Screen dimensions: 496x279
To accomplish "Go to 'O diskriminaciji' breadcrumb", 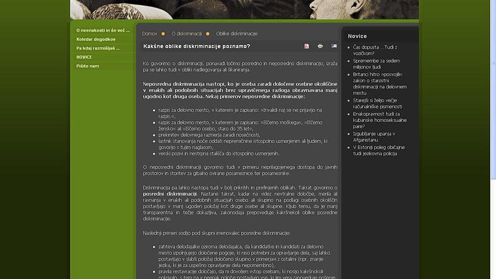I will 187,33.
